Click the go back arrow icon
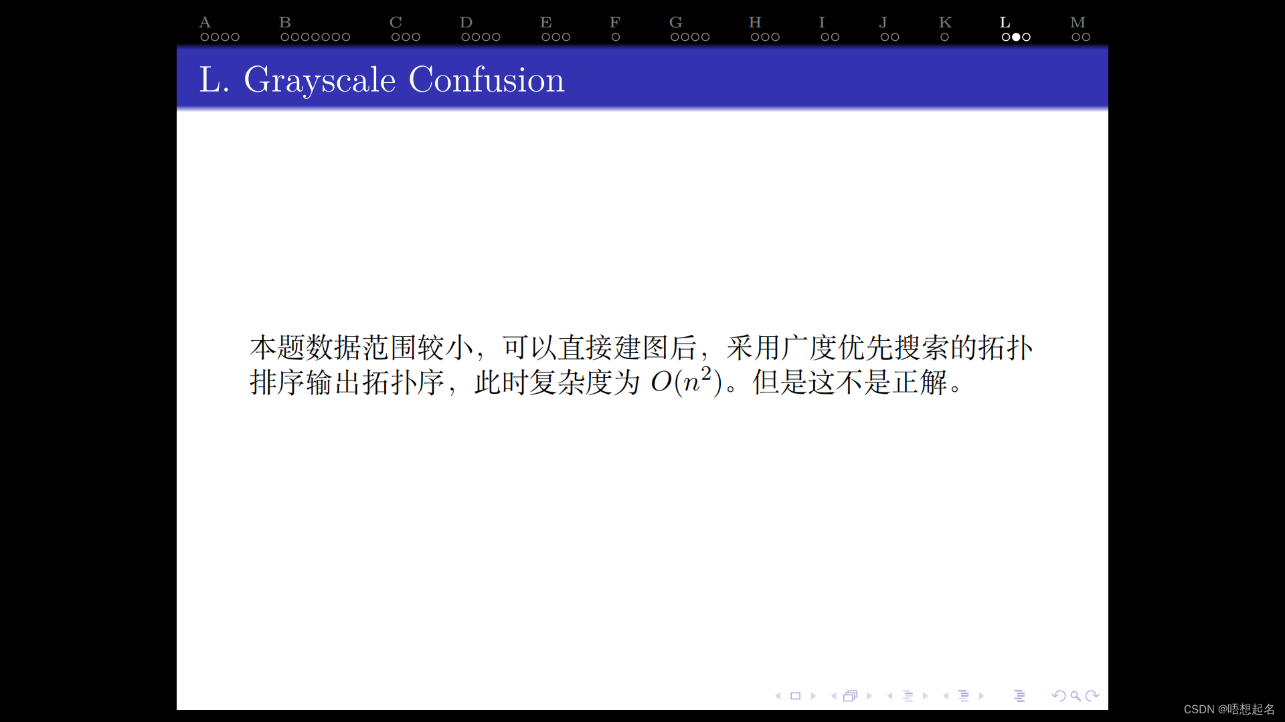This screenshot has height=722, width=1285. coord(1058,696)
